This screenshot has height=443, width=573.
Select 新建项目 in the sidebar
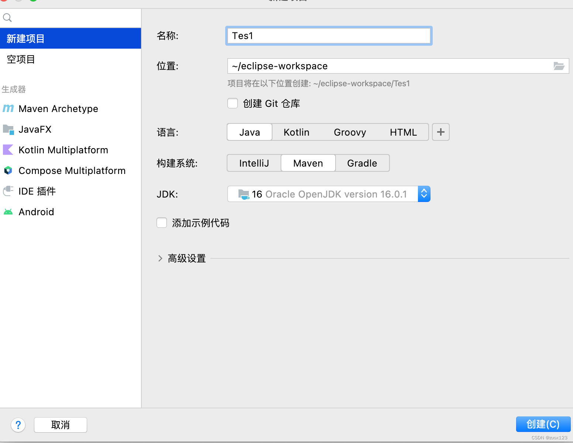coord(71,38)
